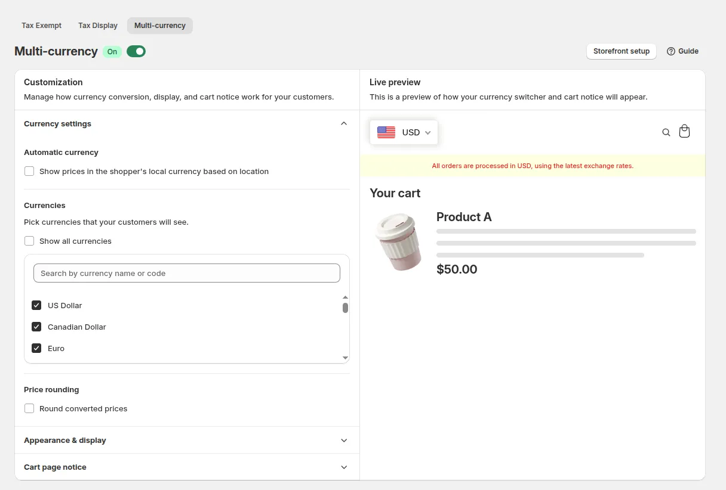The image size is (726, 490).
Task: Click the Your cart heading
Action: pos(395,193)
